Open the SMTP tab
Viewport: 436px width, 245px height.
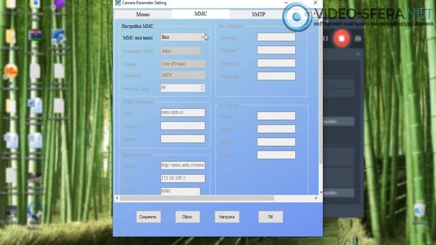point(258,14)
